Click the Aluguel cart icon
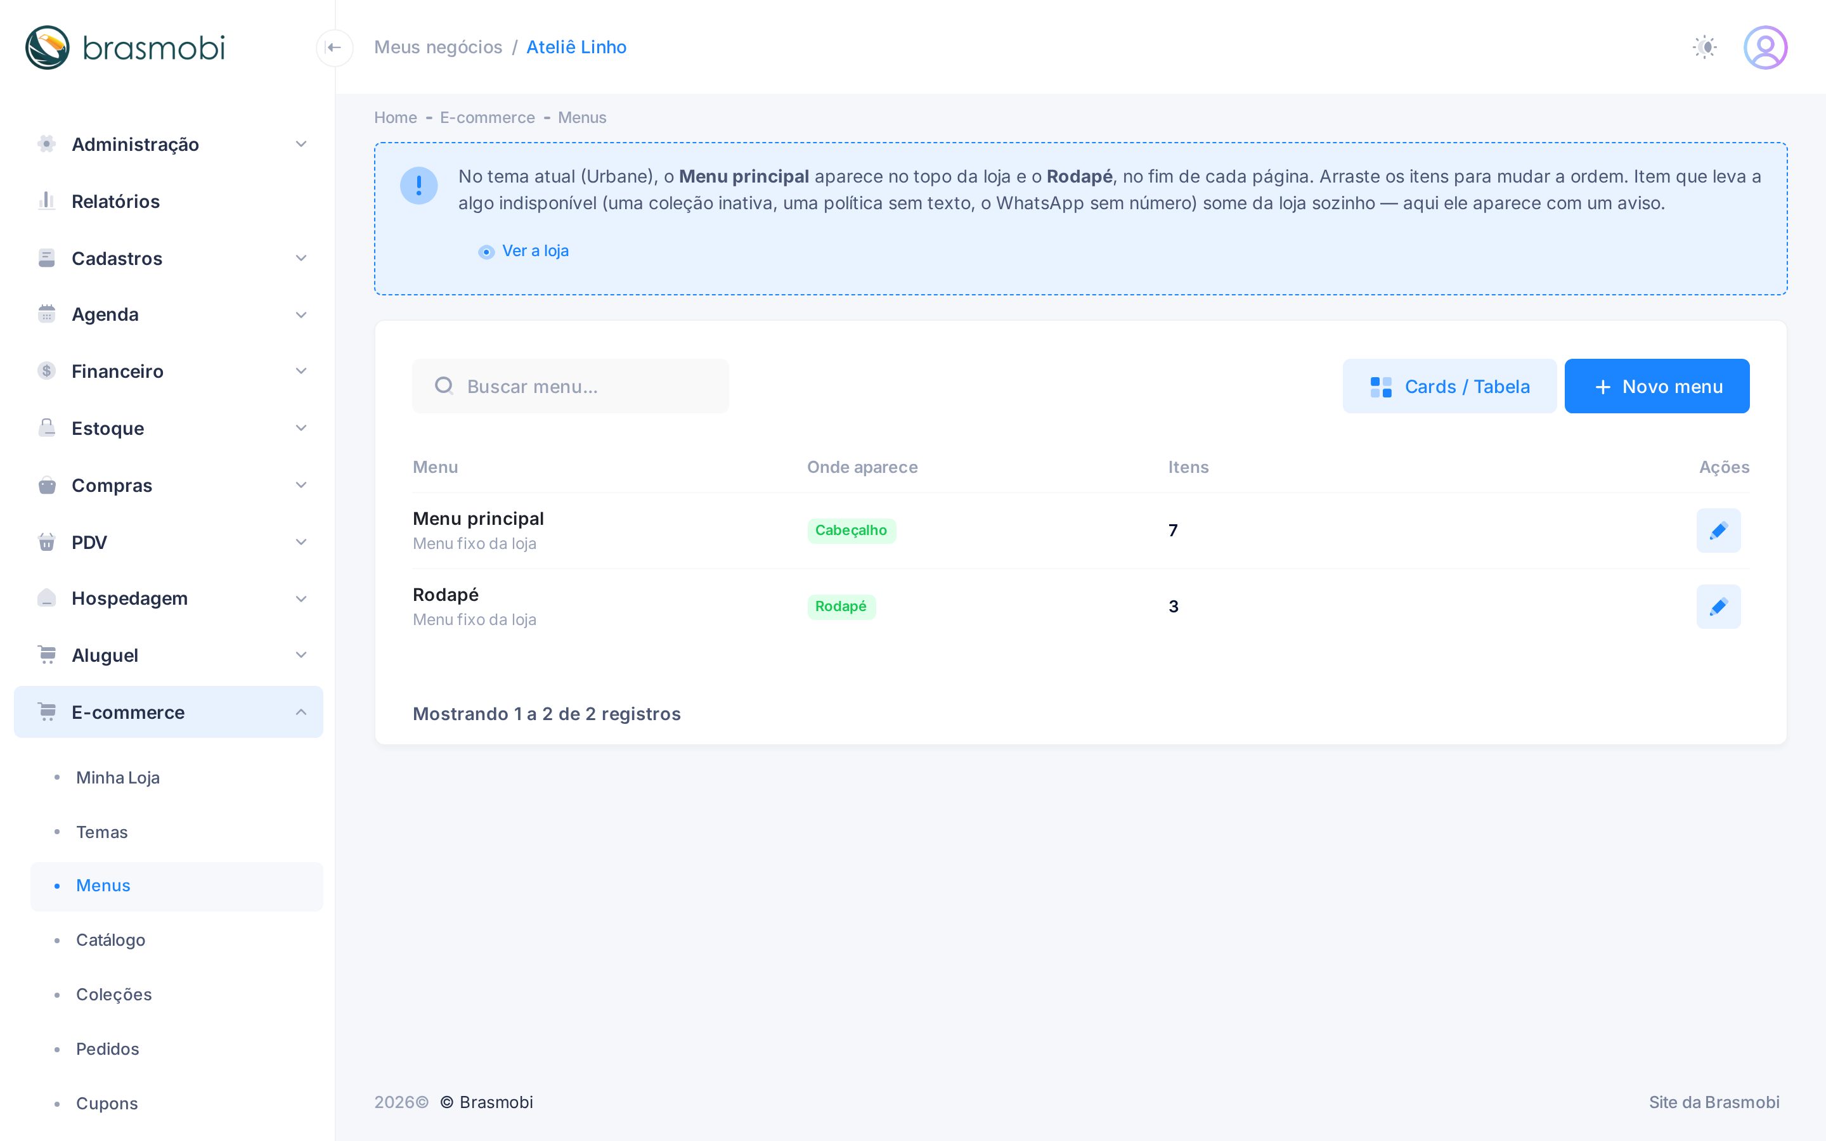Image resolution: width=1826 pixels, height=1141 pixels. 47,655
